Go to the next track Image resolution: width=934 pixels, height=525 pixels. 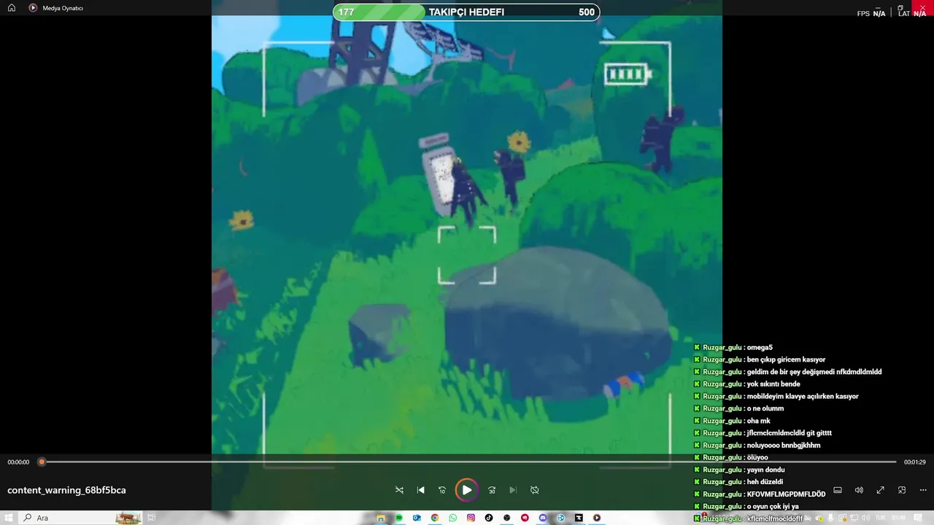pos(513,490)
